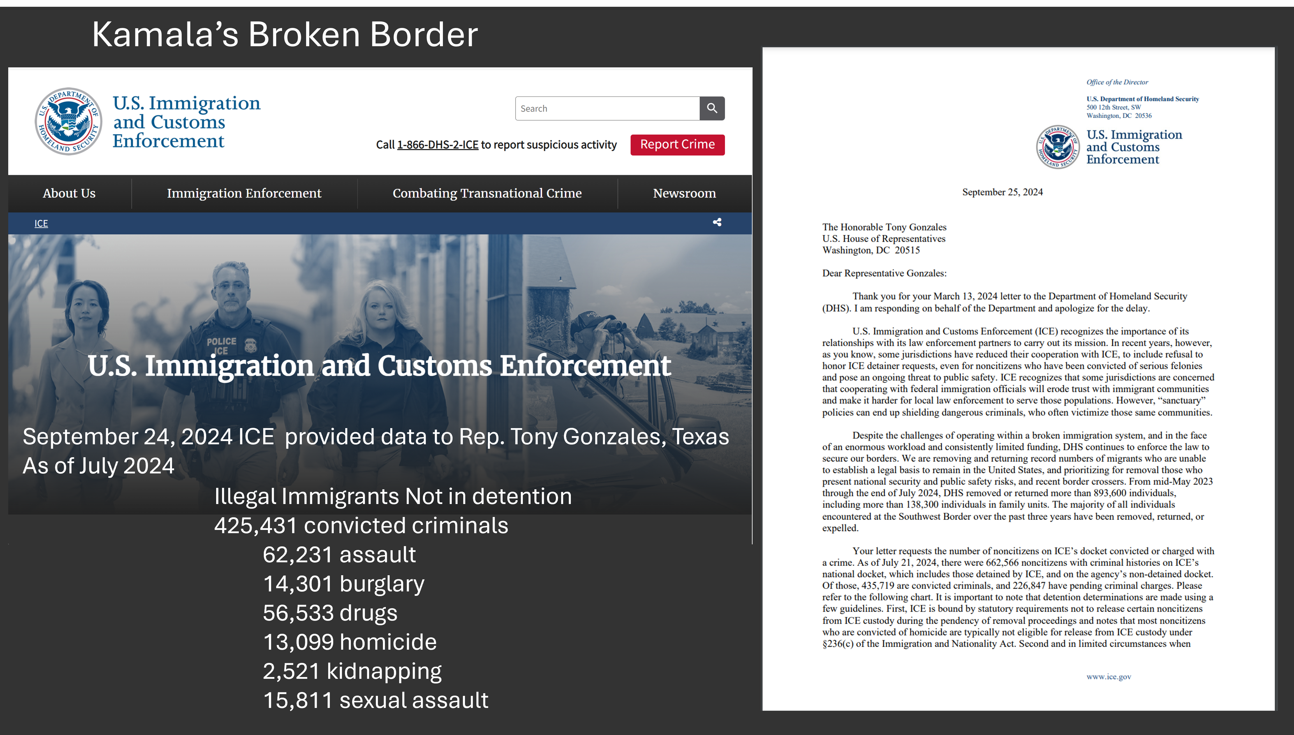
Task: Click the letter date September 25, 2024
Action: coord(1002,192)
